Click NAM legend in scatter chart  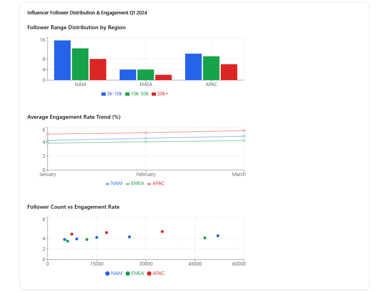click(x=114, y=273)
